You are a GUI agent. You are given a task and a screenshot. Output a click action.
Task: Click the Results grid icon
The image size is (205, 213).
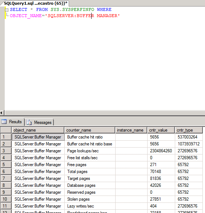[x=4, y=121]
